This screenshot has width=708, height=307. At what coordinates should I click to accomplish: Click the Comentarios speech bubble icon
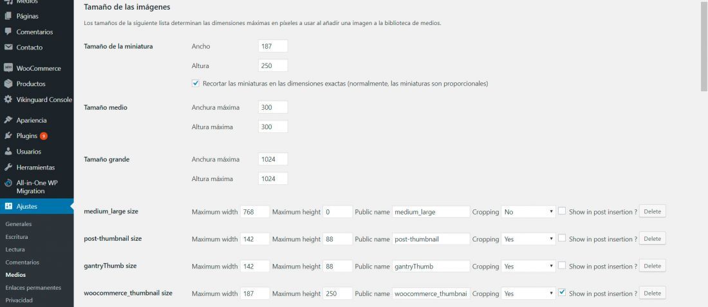coord(8,31)
